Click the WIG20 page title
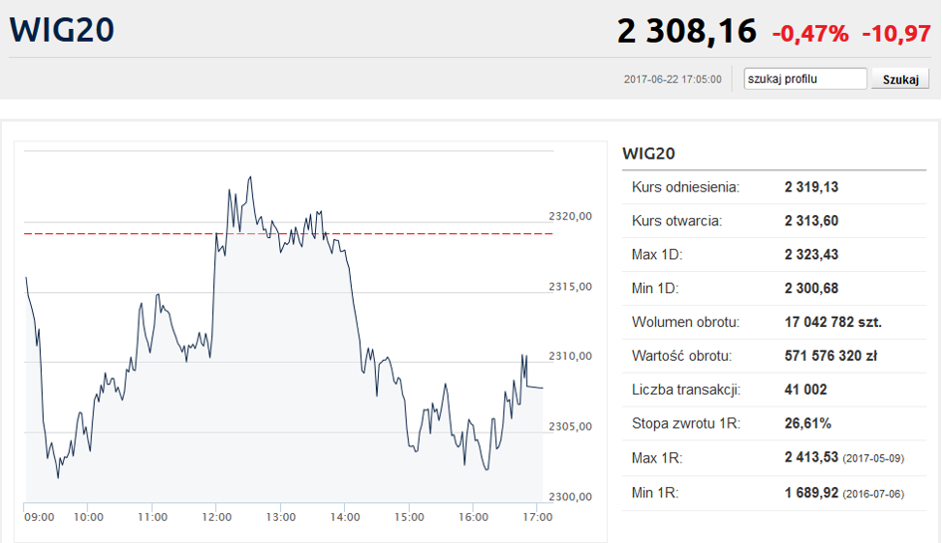The width and height of the screenshot is (942, 543). [x=62, y=30]
